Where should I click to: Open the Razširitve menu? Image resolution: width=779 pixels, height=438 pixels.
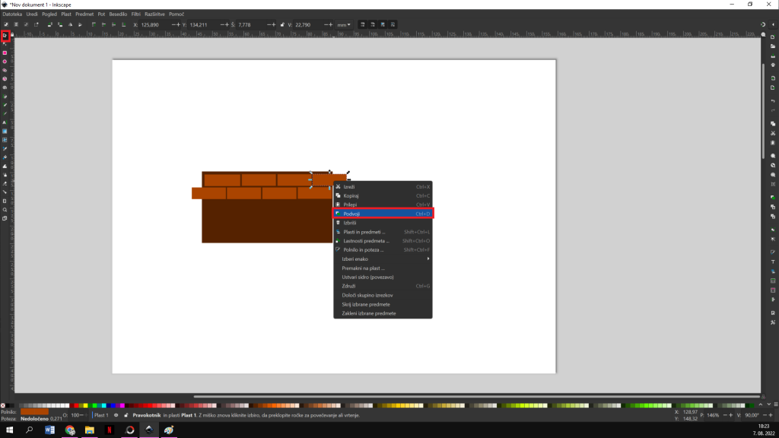(x=154, y=14)
